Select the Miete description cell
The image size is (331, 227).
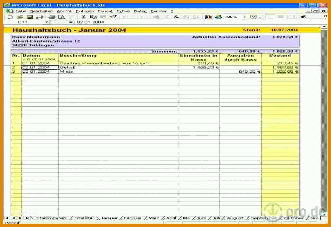coord(118,71)
